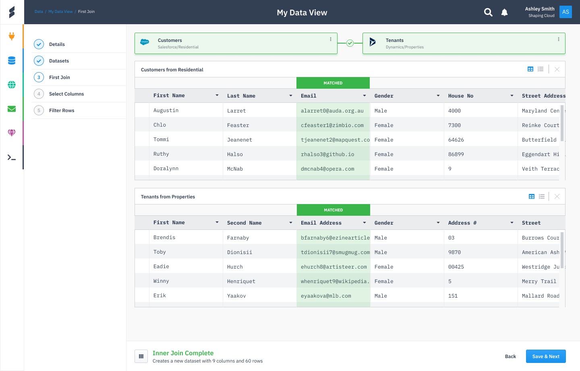Image resolution: width=580 pixels, height=371 pixels.
Task: Click the green join check between datasets
Action: click(350, 43)
